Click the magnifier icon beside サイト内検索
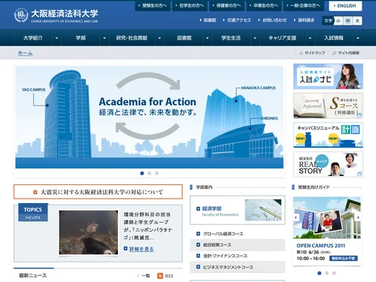 point(334,53)
